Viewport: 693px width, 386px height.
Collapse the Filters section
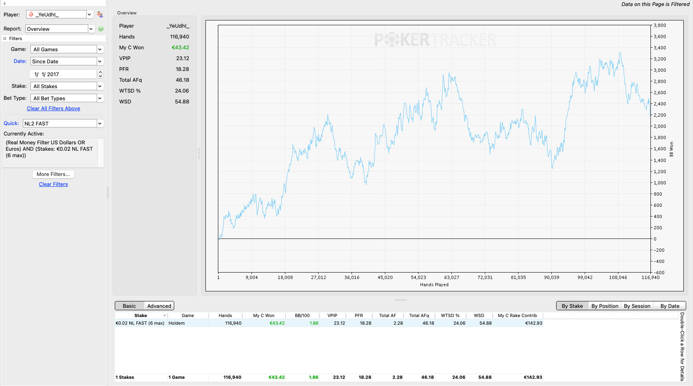point(5,38)
